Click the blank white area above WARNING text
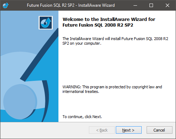The height and width of the screenshot is (139, 176). click(117, 65)
